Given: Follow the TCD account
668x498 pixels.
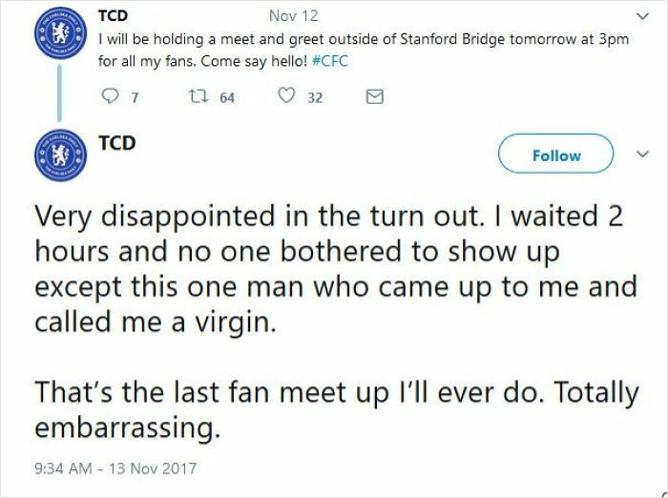Looking at the screenshot, I should tap(555, 155).
